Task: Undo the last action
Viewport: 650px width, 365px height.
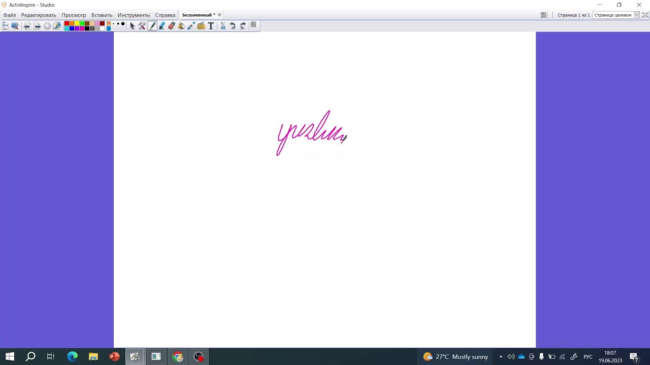Action: [x=233, y=25]
